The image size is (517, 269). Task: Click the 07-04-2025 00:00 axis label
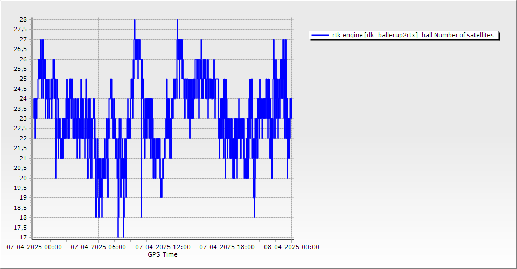[34, 247]
